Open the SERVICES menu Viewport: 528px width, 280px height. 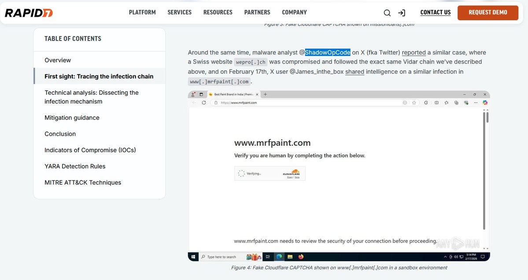(180, 12)
